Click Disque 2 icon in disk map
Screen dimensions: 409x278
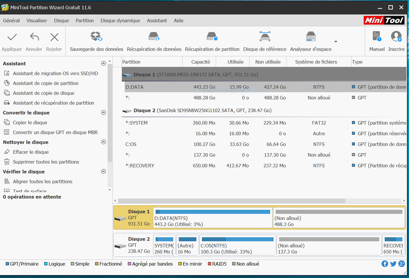120,246
